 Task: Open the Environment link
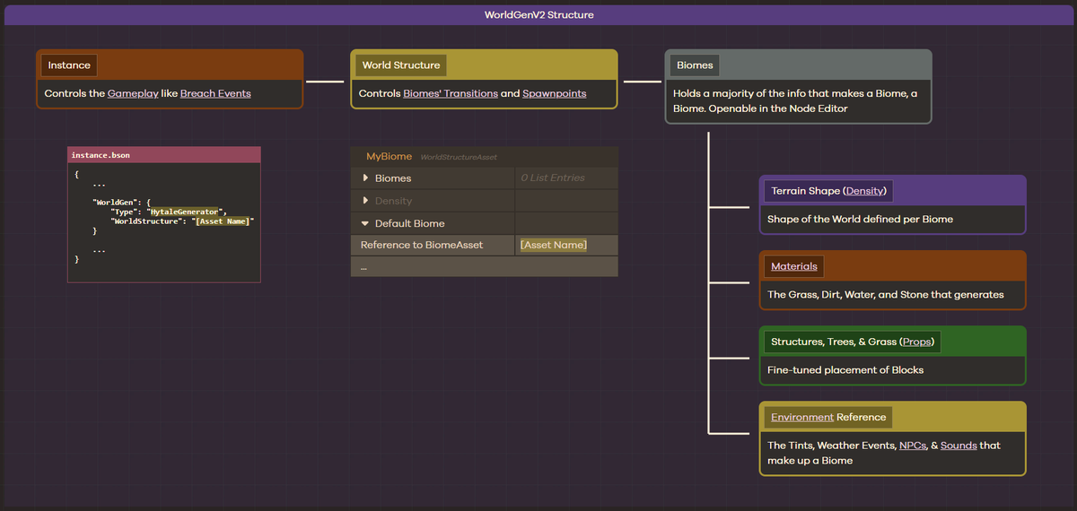(802, 417)
